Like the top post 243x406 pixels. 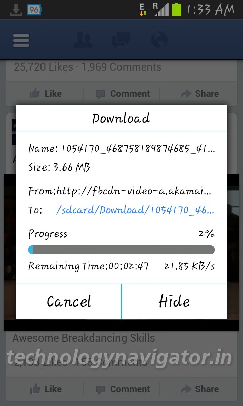click(x=46, y=94)
